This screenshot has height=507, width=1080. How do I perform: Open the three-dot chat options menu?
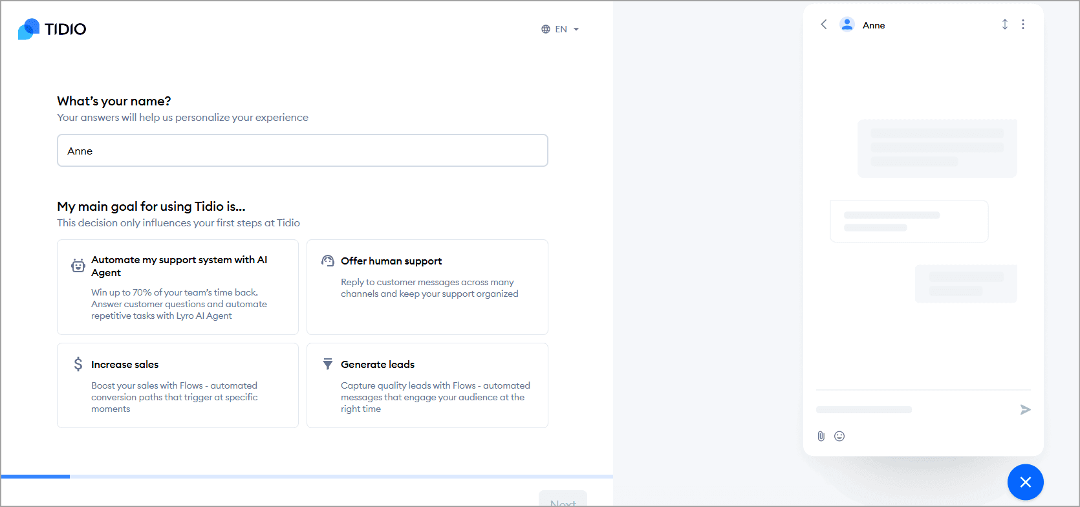click(1023, 25)
